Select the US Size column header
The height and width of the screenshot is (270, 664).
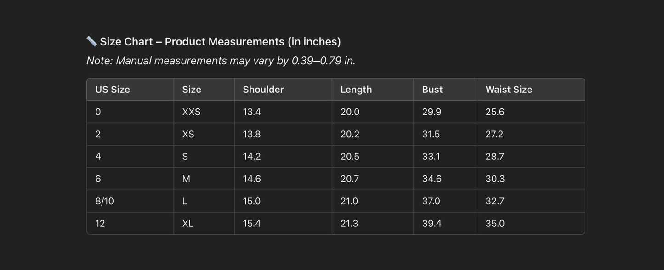coord(113,90)
